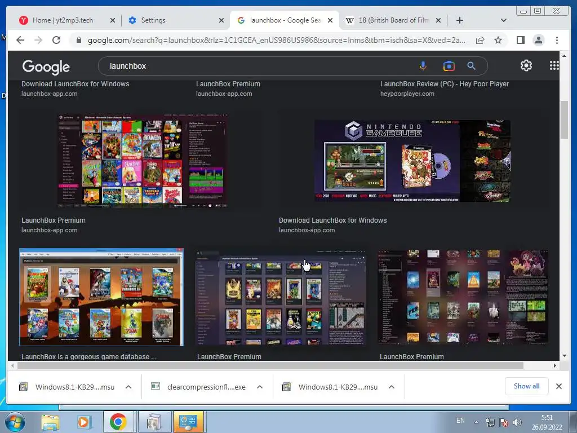Submit search with magnifier icon
Screen dimensions: 577x433
coord(472,66)
